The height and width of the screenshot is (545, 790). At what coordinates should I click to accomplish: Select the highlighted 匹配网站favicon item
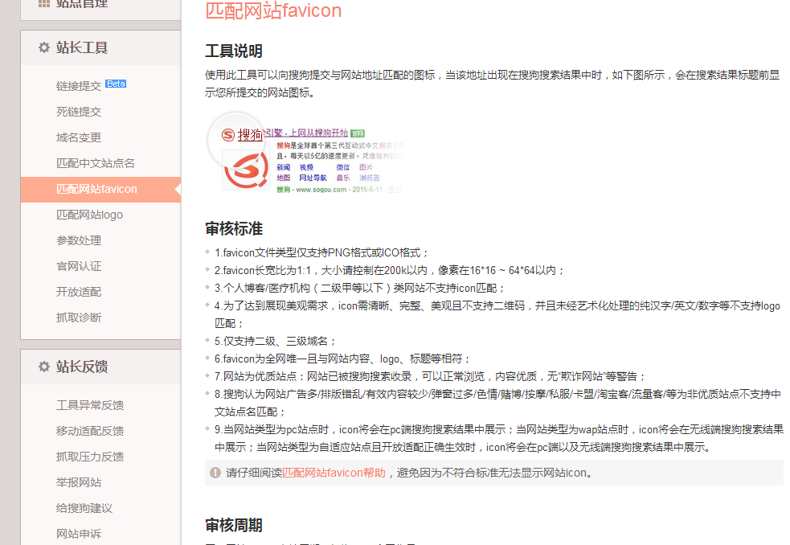[100, 189]
